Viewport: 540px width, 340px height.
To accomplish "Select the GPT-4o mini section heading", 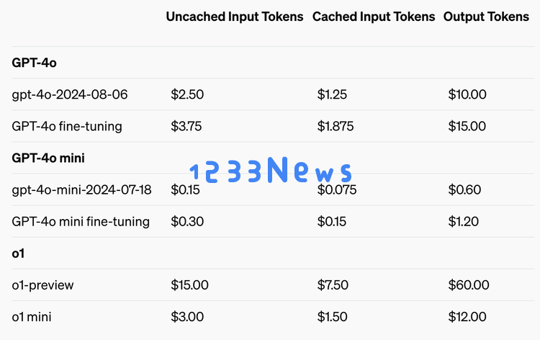I will pyautogui.click(x=48, y=158).
